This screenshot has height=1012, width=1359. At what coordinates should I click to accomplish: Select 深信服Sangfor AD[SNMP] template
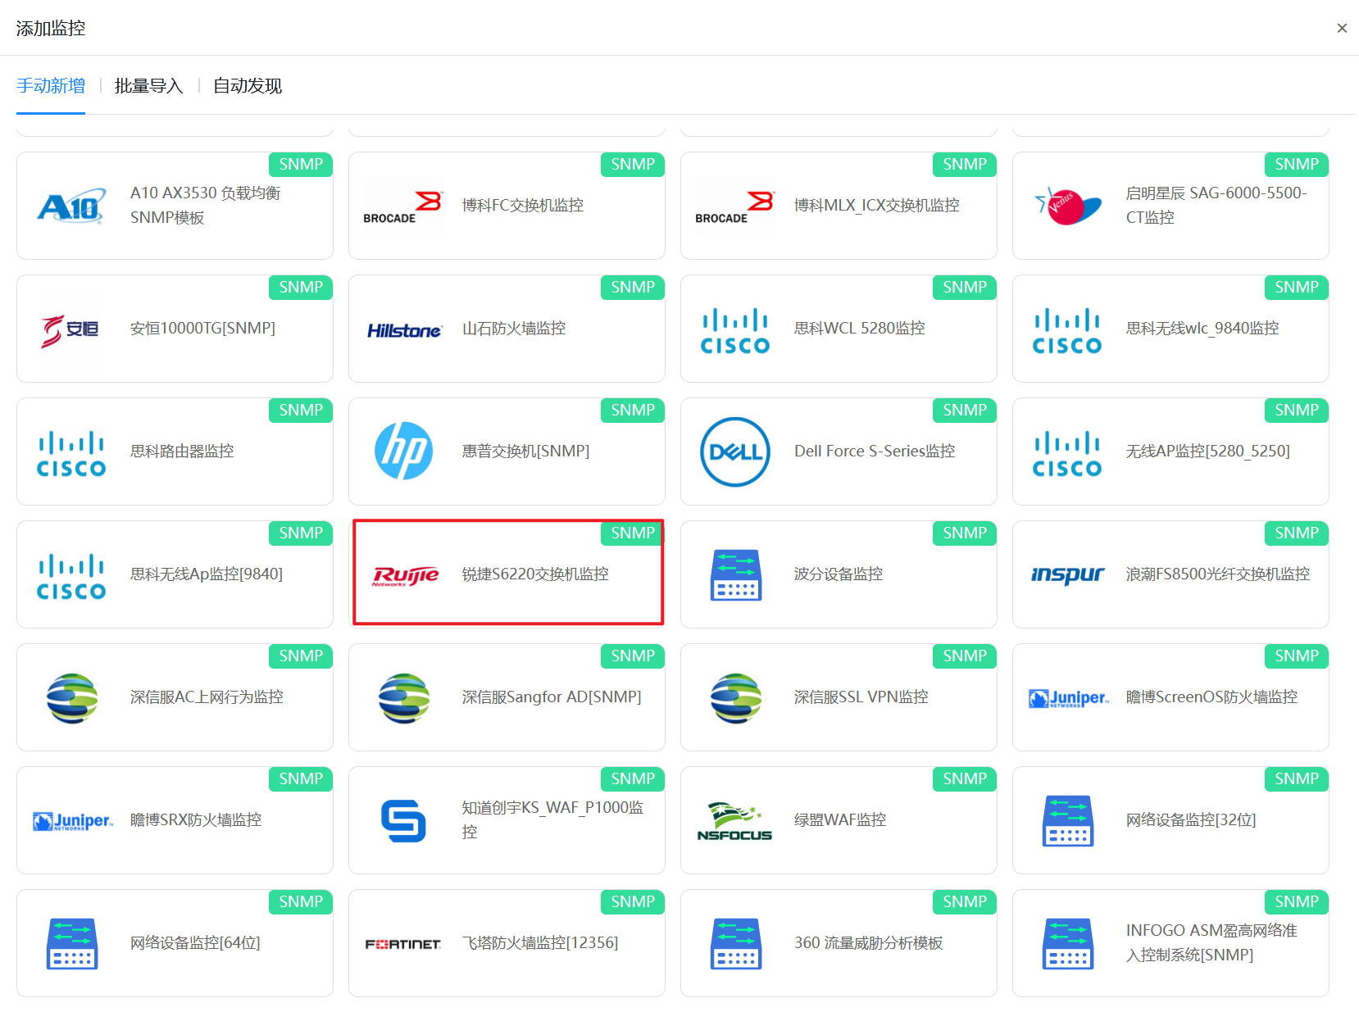pos(507,697)
